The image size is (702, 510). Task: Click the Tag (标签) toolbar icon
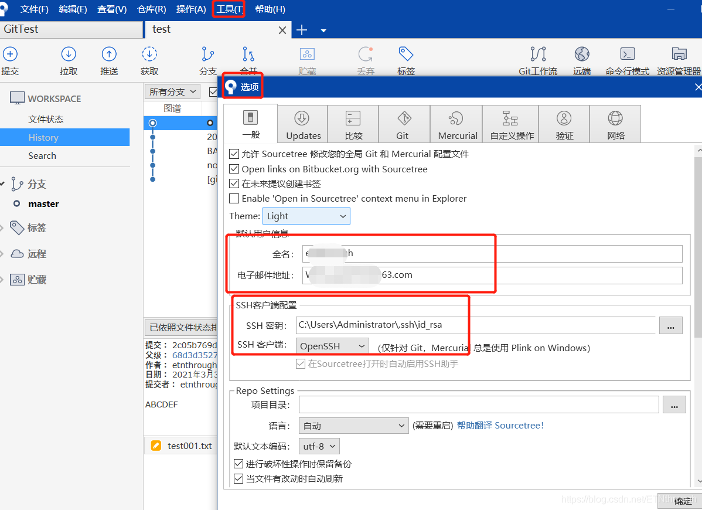pos(406,54)
